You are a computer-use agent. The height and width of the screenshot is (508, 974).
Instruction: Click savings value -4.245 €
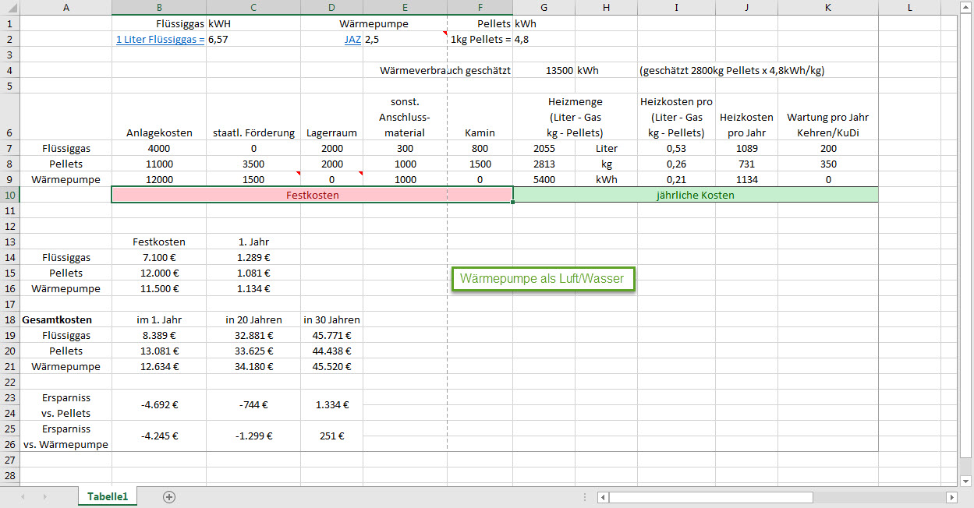tap(159, 436)
